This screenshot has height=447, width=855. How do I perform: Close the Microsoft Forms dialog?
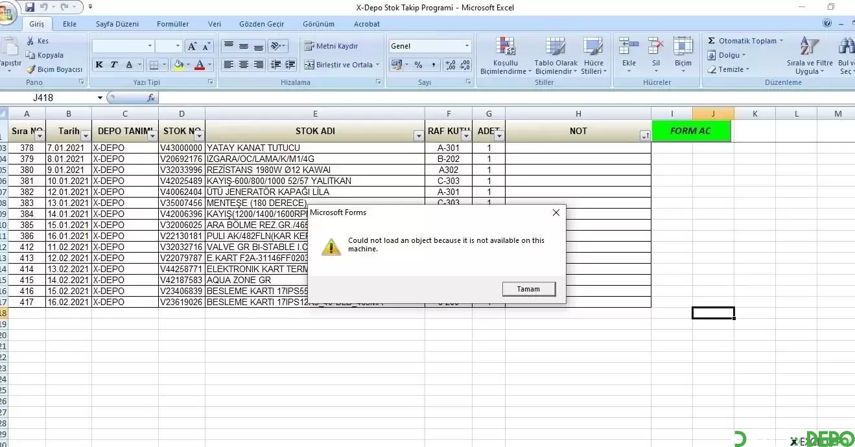point(556,212)
